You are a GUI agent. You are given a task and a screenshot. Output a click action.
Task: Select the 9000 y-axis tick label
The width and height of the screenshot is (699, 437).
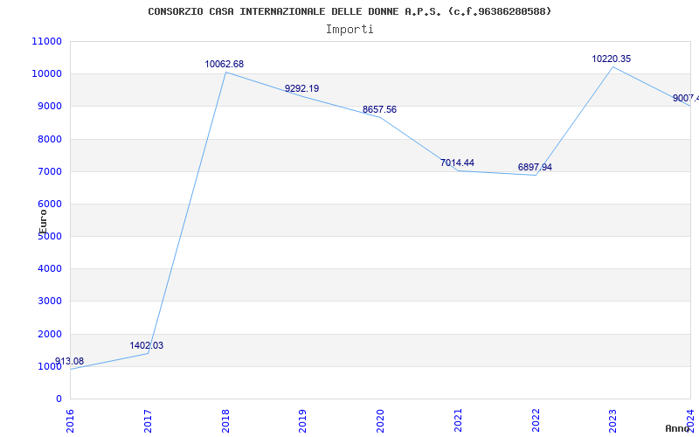pos(49,107)
